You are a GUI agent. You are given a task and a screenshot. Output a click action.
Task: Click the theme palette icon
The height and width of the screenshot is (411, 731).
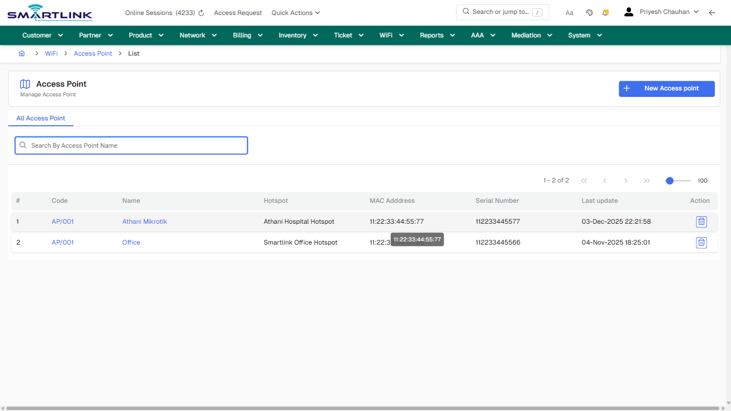coord(589,12)
